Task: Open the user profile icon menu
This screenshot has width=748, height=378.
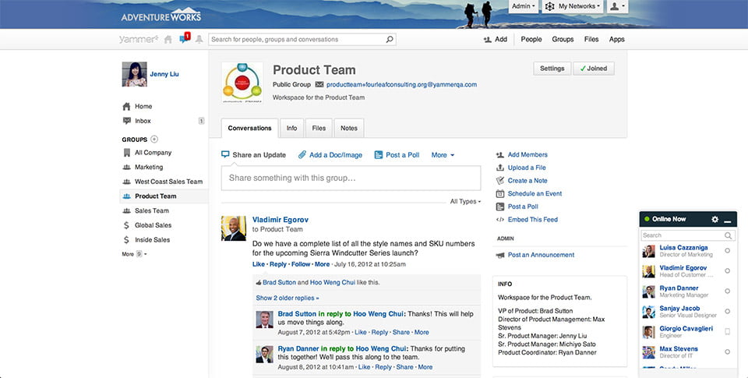Action: [617, 6]
